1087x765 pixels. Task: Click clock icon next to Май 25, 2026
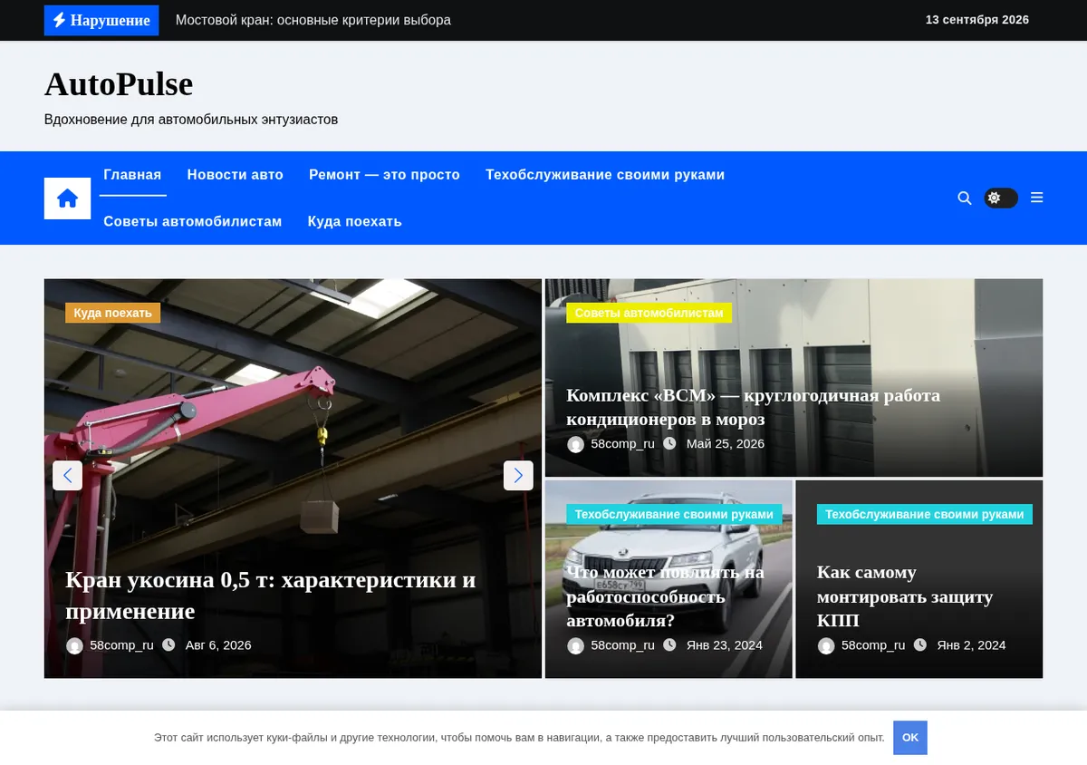[x=669, y=443]
